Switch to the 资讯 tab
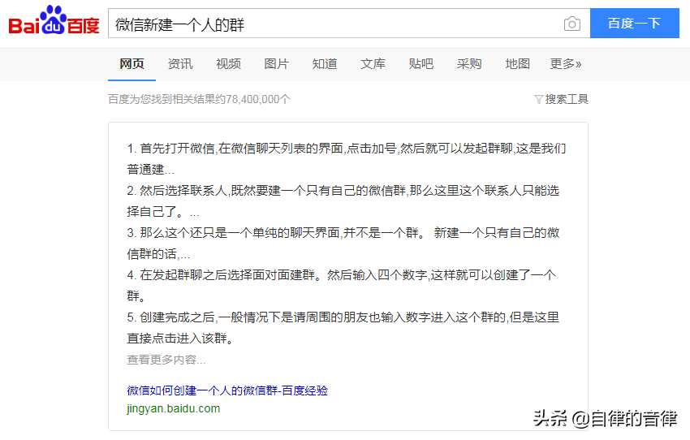This screenshot has height=440, width=690. coord(180,64)
